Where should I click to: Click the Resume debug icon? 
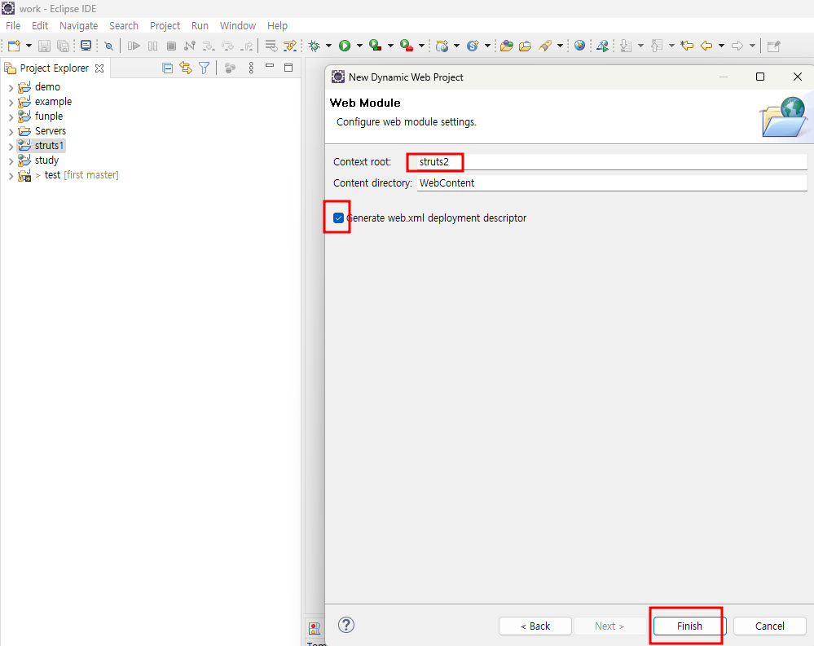(134, 46)
